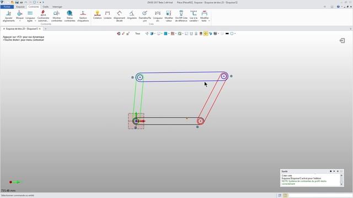Click the black line color swatch

[x=227, y=34]
